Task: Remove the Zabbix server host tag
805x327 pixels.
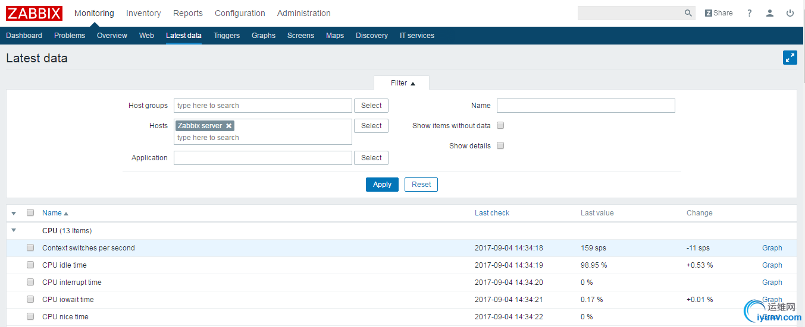Action: click(x=228, y=126)
